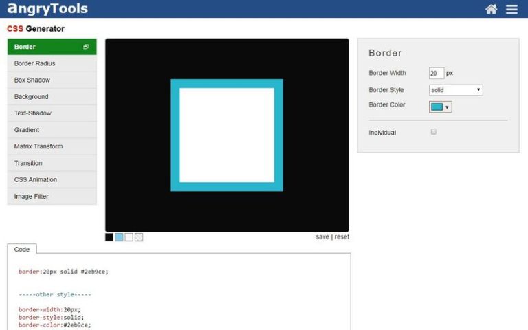The width and height of the screenshot is (528, 330).
Task: Click the angryTools logo
Action: [47, 9]
